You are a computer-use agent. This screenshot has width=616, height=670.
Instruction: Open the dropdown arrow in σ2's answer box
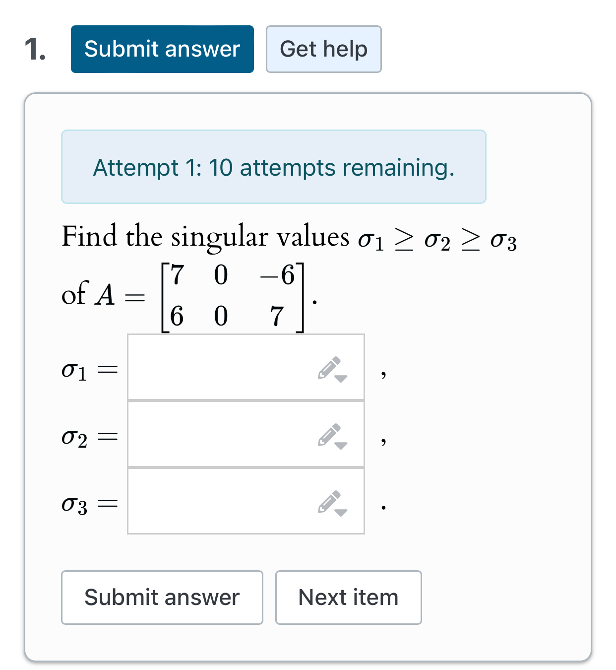click(340, 446)
